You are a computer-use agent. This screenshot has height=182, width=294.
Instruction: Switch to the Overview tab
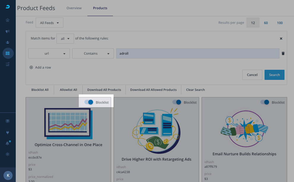(74, 8)
